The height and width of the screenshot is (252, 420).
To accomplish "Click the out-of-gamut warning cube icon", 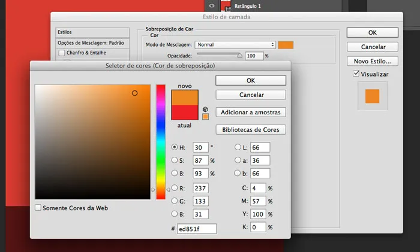I will pos(205,110).
